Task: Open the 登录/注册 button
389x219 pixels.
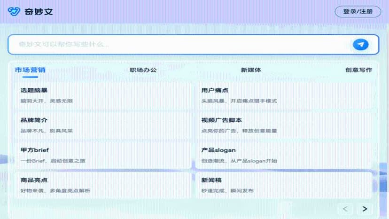Action: click(358, 11)
